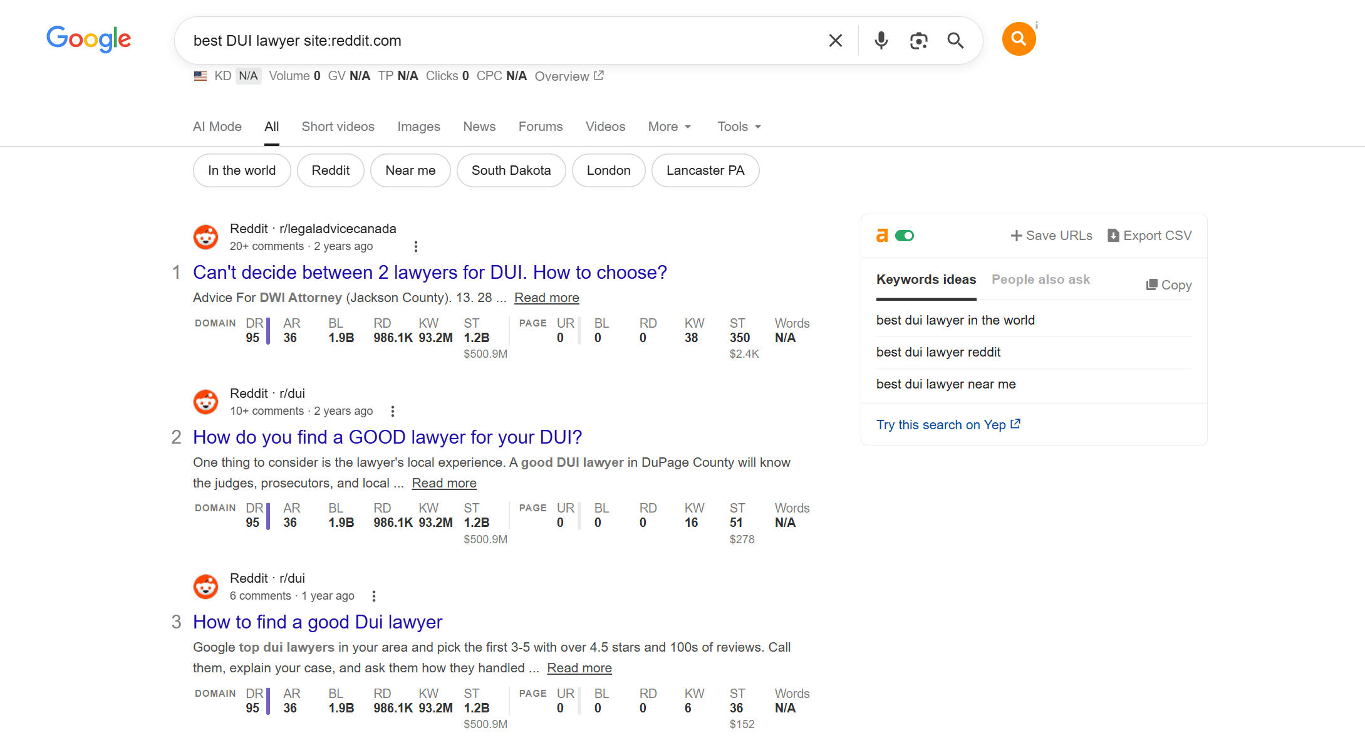
Task: Click the Google logo
Action: (89, 39)
